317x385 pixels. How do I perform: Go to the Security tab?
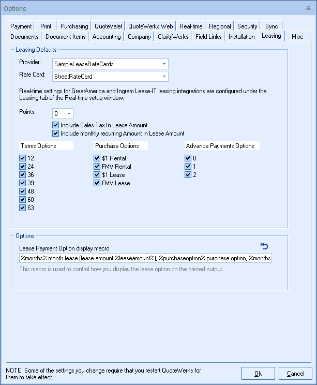coord(247,26)
